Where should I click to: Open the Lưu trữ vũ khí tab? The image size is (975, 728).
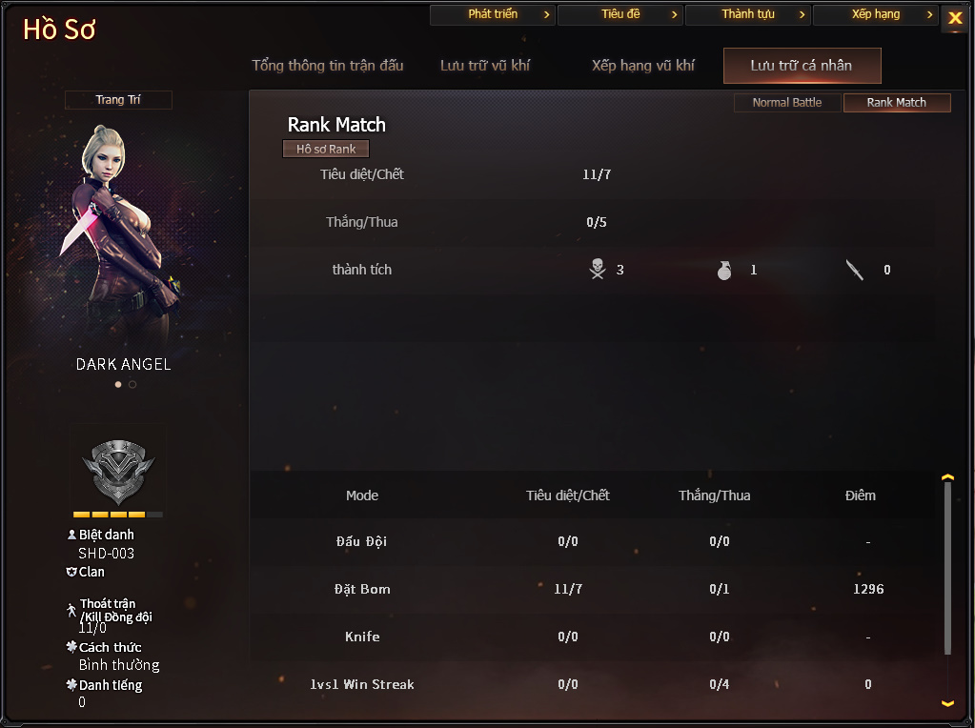tap(485, 66)
